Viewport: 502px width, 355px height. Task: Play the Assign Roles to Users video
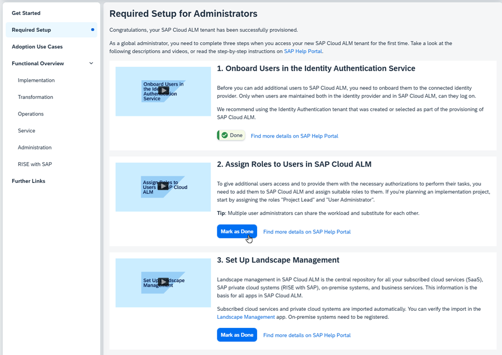[x=163, y=186]
